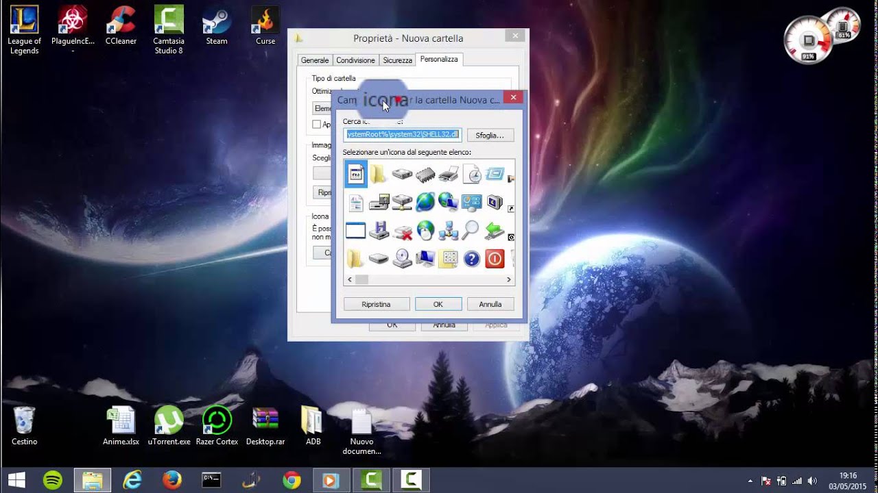This screenshot has height=493, width=878.
Task: Click the right arrow of icon list scrollbar
Action: 509,279
